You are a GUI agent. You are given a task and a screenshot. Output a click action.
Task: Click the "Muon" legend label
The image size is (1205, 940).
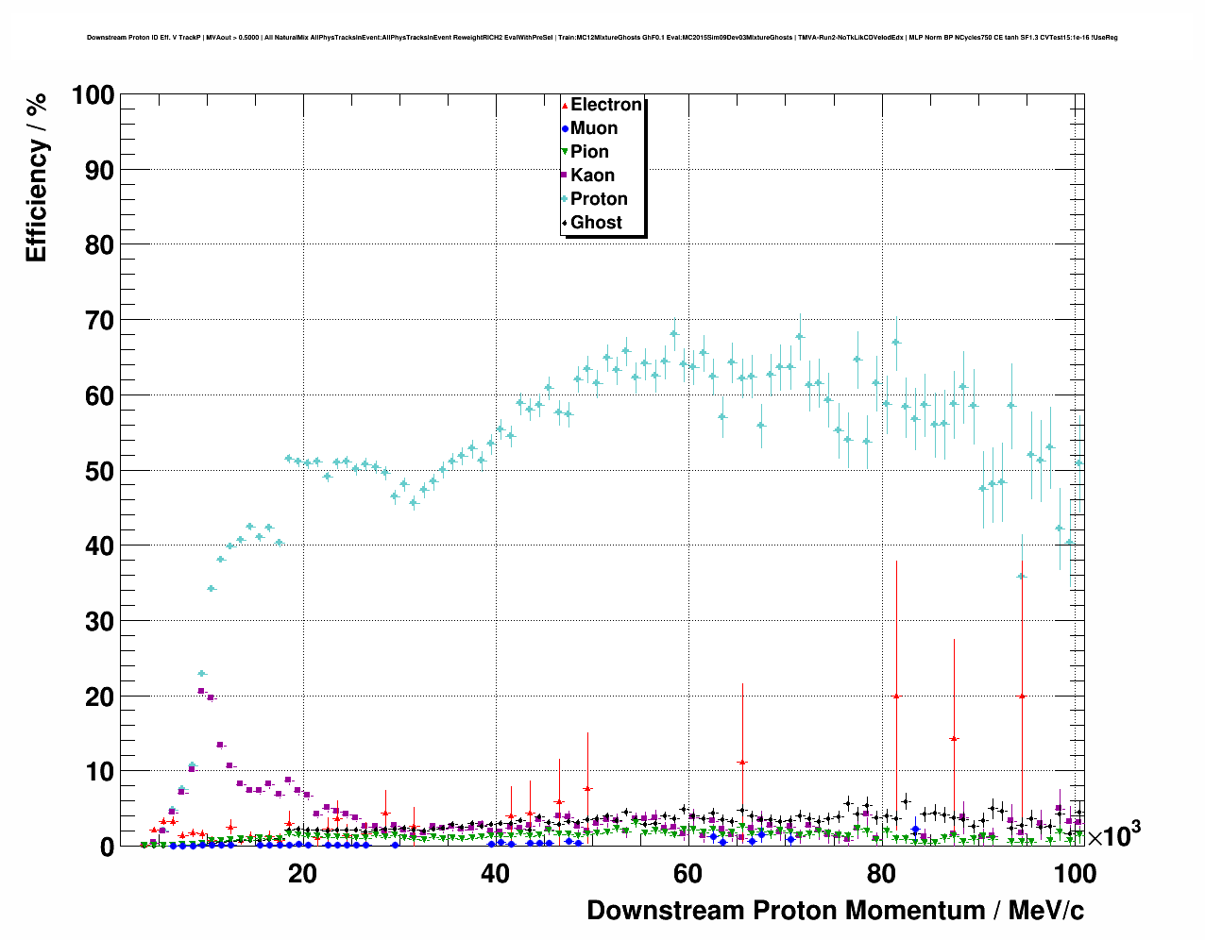(x=594, y=128)
